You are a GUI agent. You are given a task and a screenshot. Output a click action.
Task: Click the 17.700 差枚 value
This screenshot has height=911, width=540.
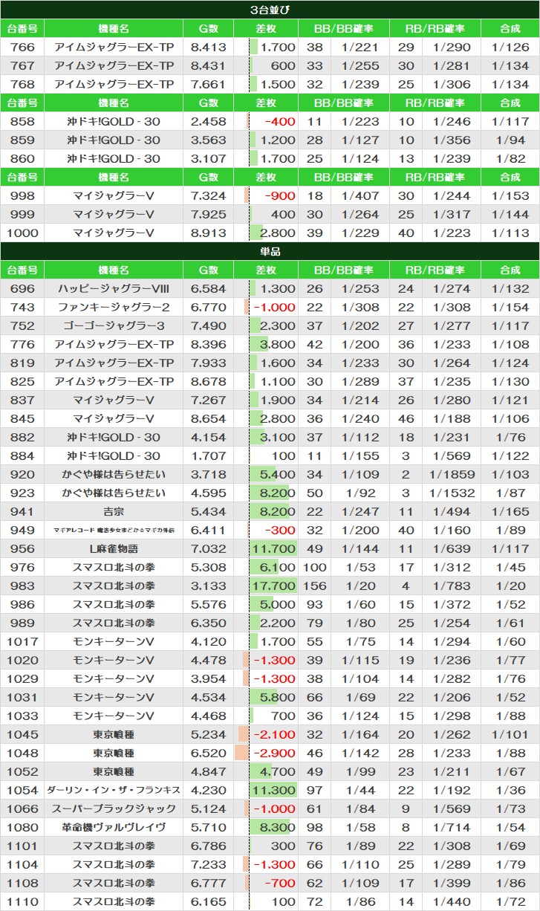(x=275, y=586)
